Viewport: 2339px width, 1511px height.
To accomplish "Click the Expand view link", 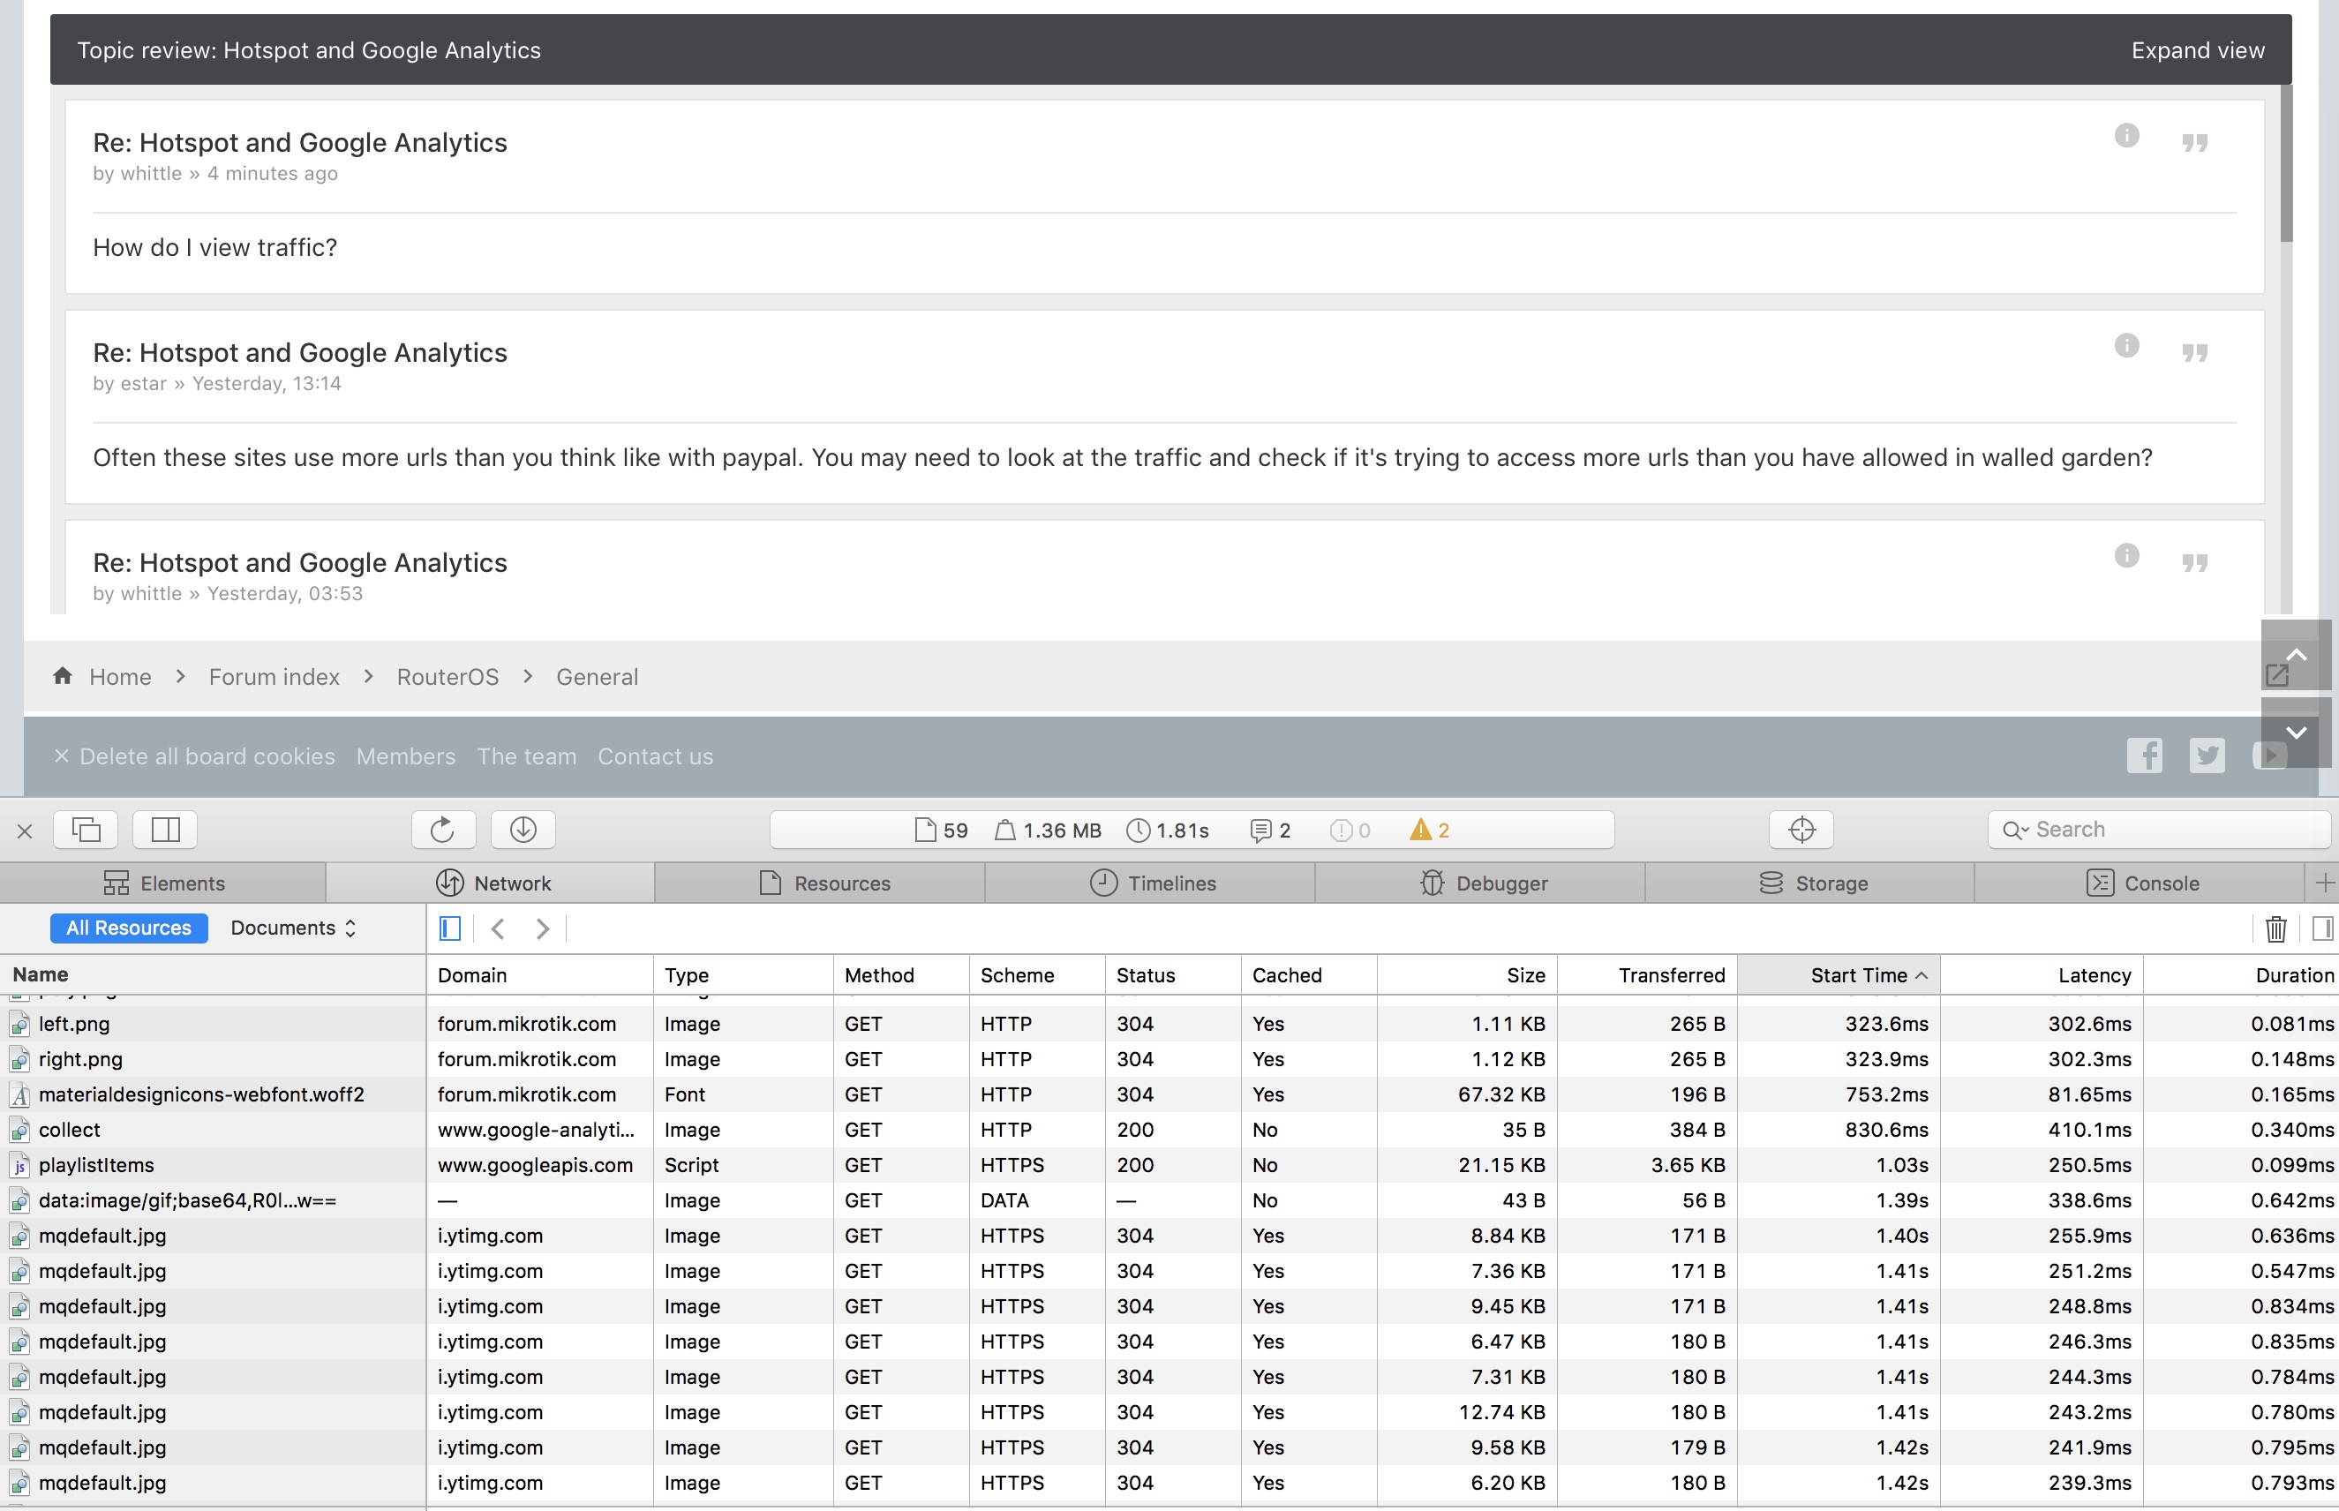I will click(2197, 50).
